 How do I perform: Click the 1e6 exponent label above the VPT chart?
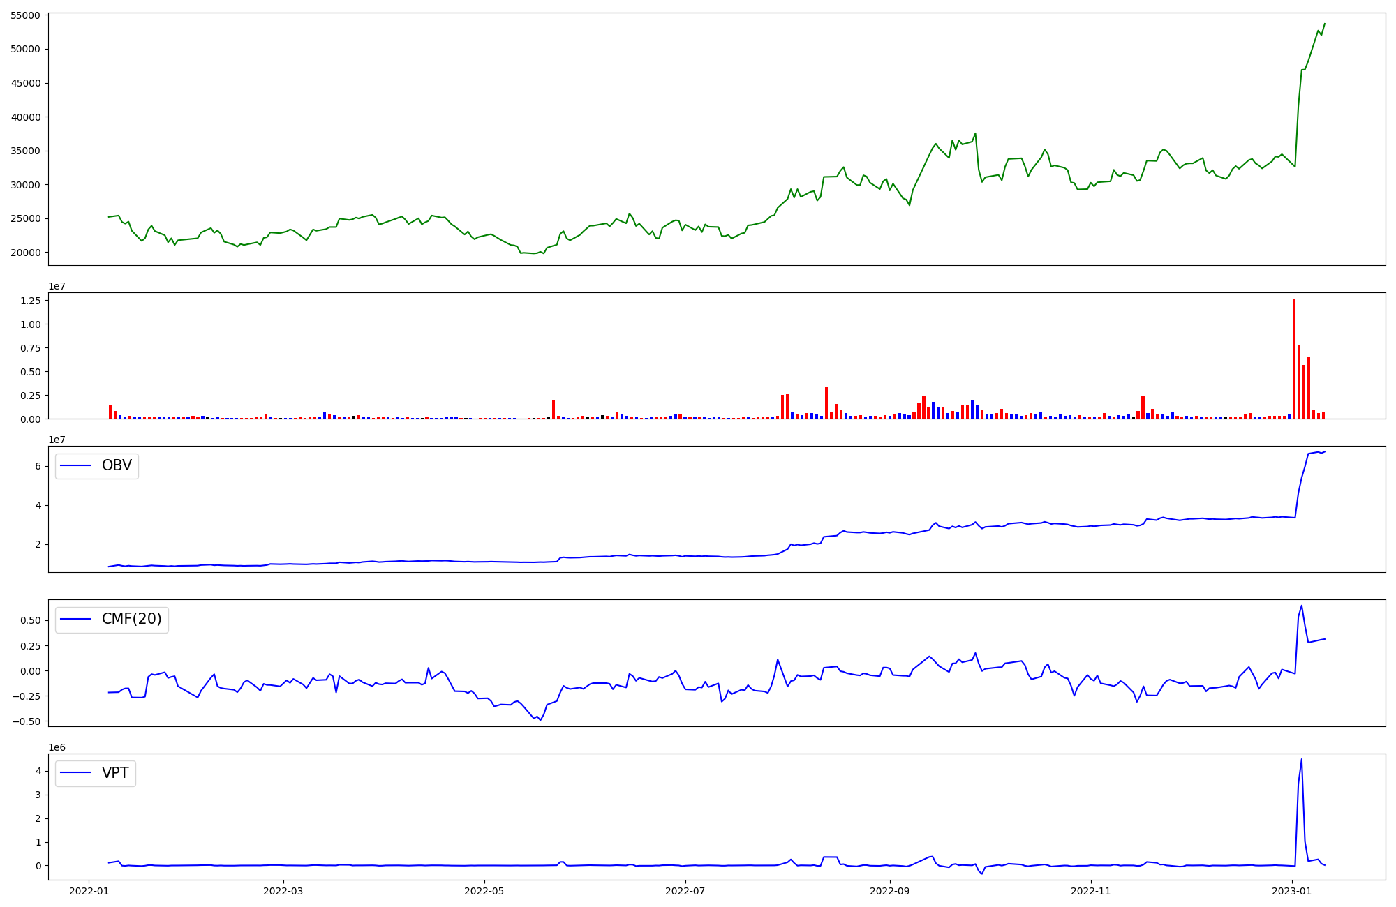57,747
